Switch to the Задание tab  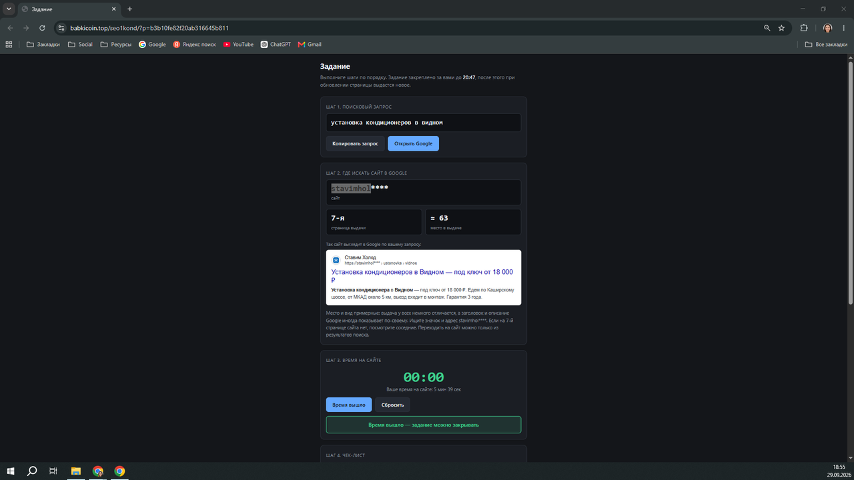click(69, 9)
